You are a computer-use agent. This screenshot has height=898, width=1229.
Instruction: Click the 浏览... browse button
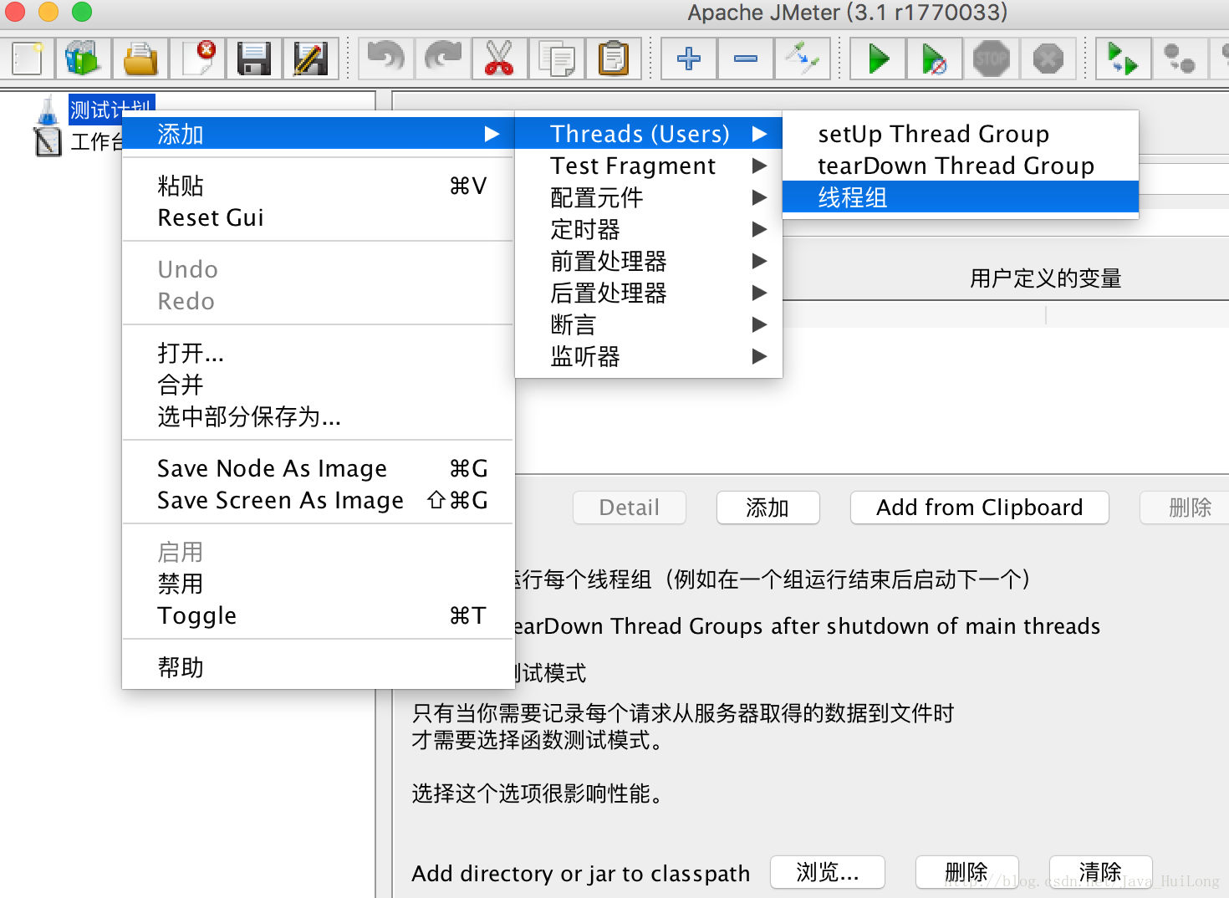pos(828,872)
